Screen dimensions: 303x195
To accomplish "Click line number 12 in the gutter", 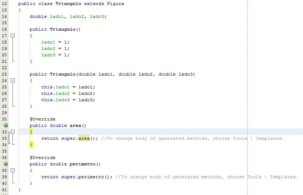I will (x=4, y=4).
